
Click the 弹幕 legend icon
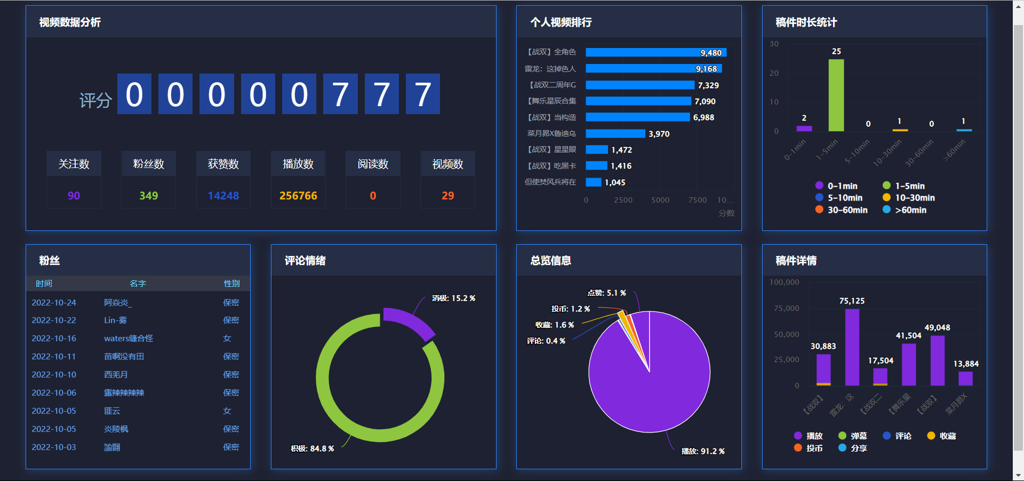[842, 436]
